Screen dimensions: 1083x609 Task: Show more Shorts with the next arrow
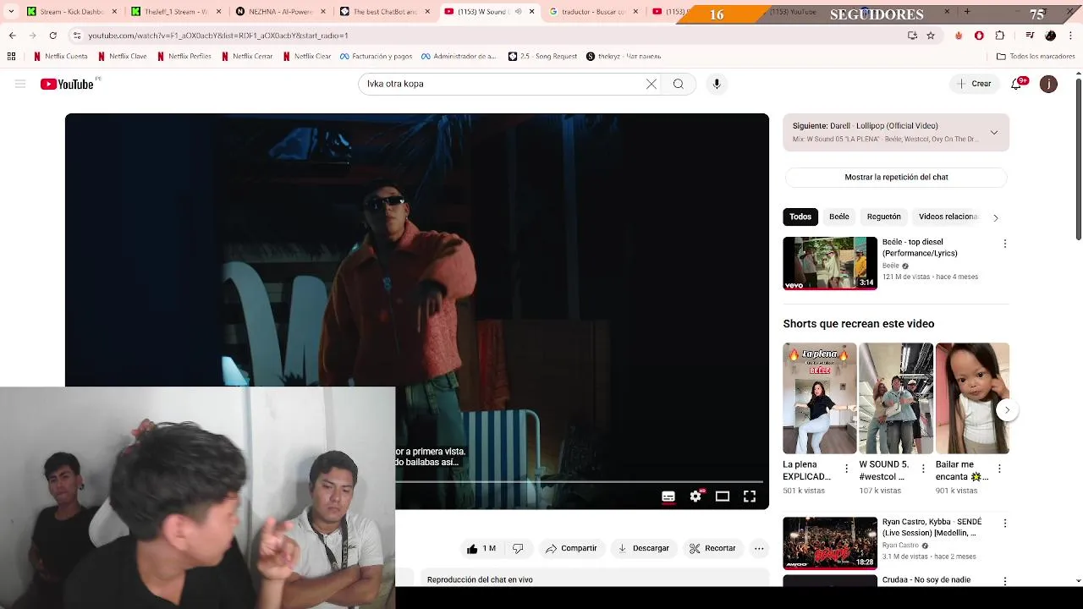1007,409
